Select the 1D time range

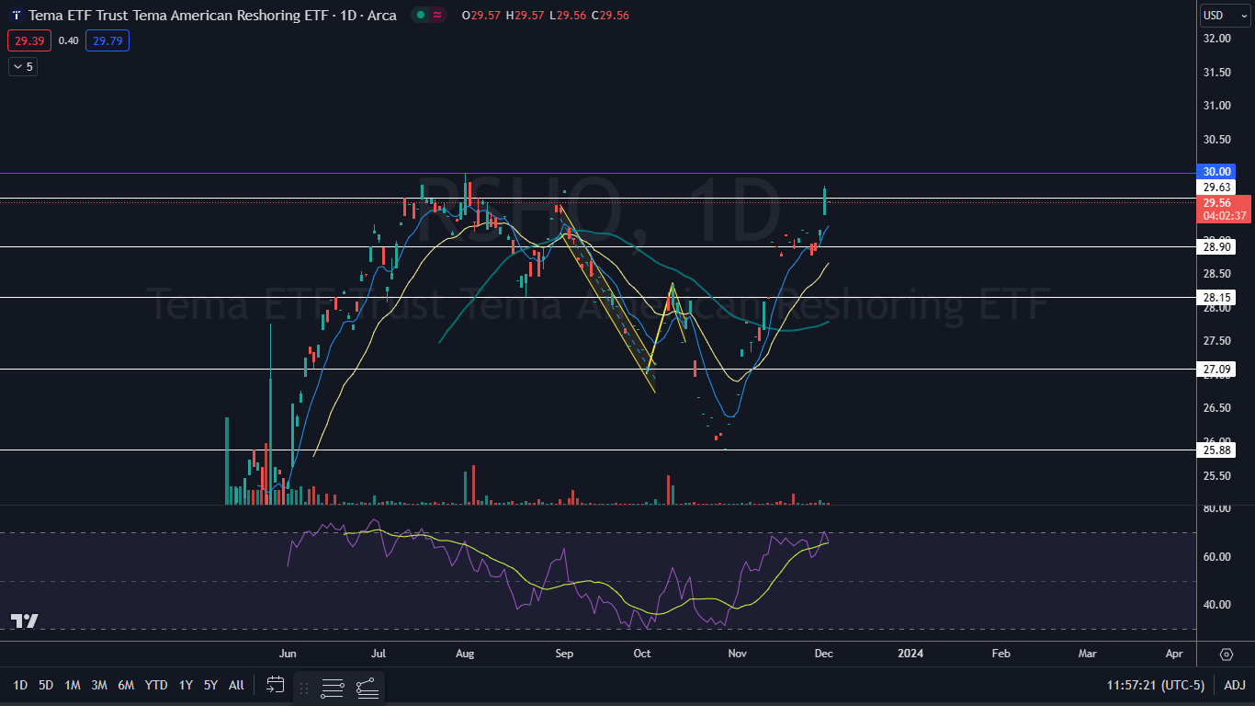click(20, 685)
